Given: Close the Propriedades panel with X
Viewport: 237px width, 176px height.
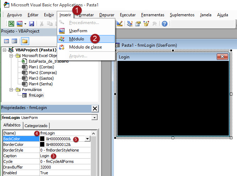Looking at the screenshot, I should pyautogui.click(x=95, y=108).
